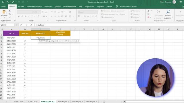Cut selection with the scissors icon
The image size is (184, 103).
(x=9, y=11)
